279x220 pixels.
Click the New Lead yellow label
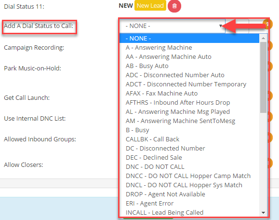pos(150,6)
